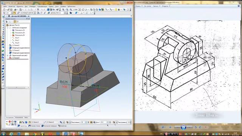Click the Расстояние 2 stepper arrows
Image resolution: width=242 pixels, height=136 pixels.
click(x=130, y=122)
